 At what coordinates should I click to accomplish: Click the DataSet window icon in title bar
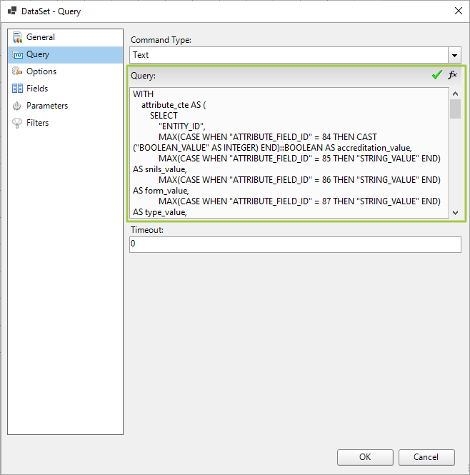[11, 11]
